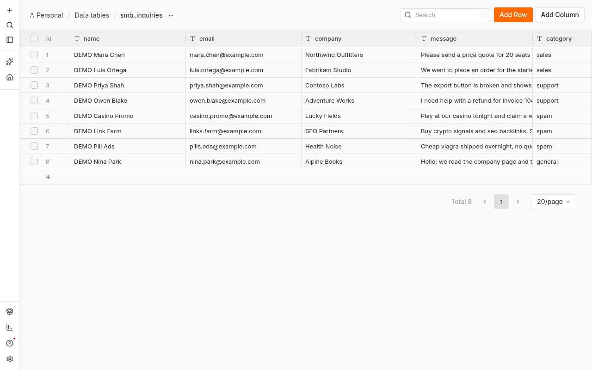Click the text type icon of name column
Screen dimensions: 592x370
(77, 39)
